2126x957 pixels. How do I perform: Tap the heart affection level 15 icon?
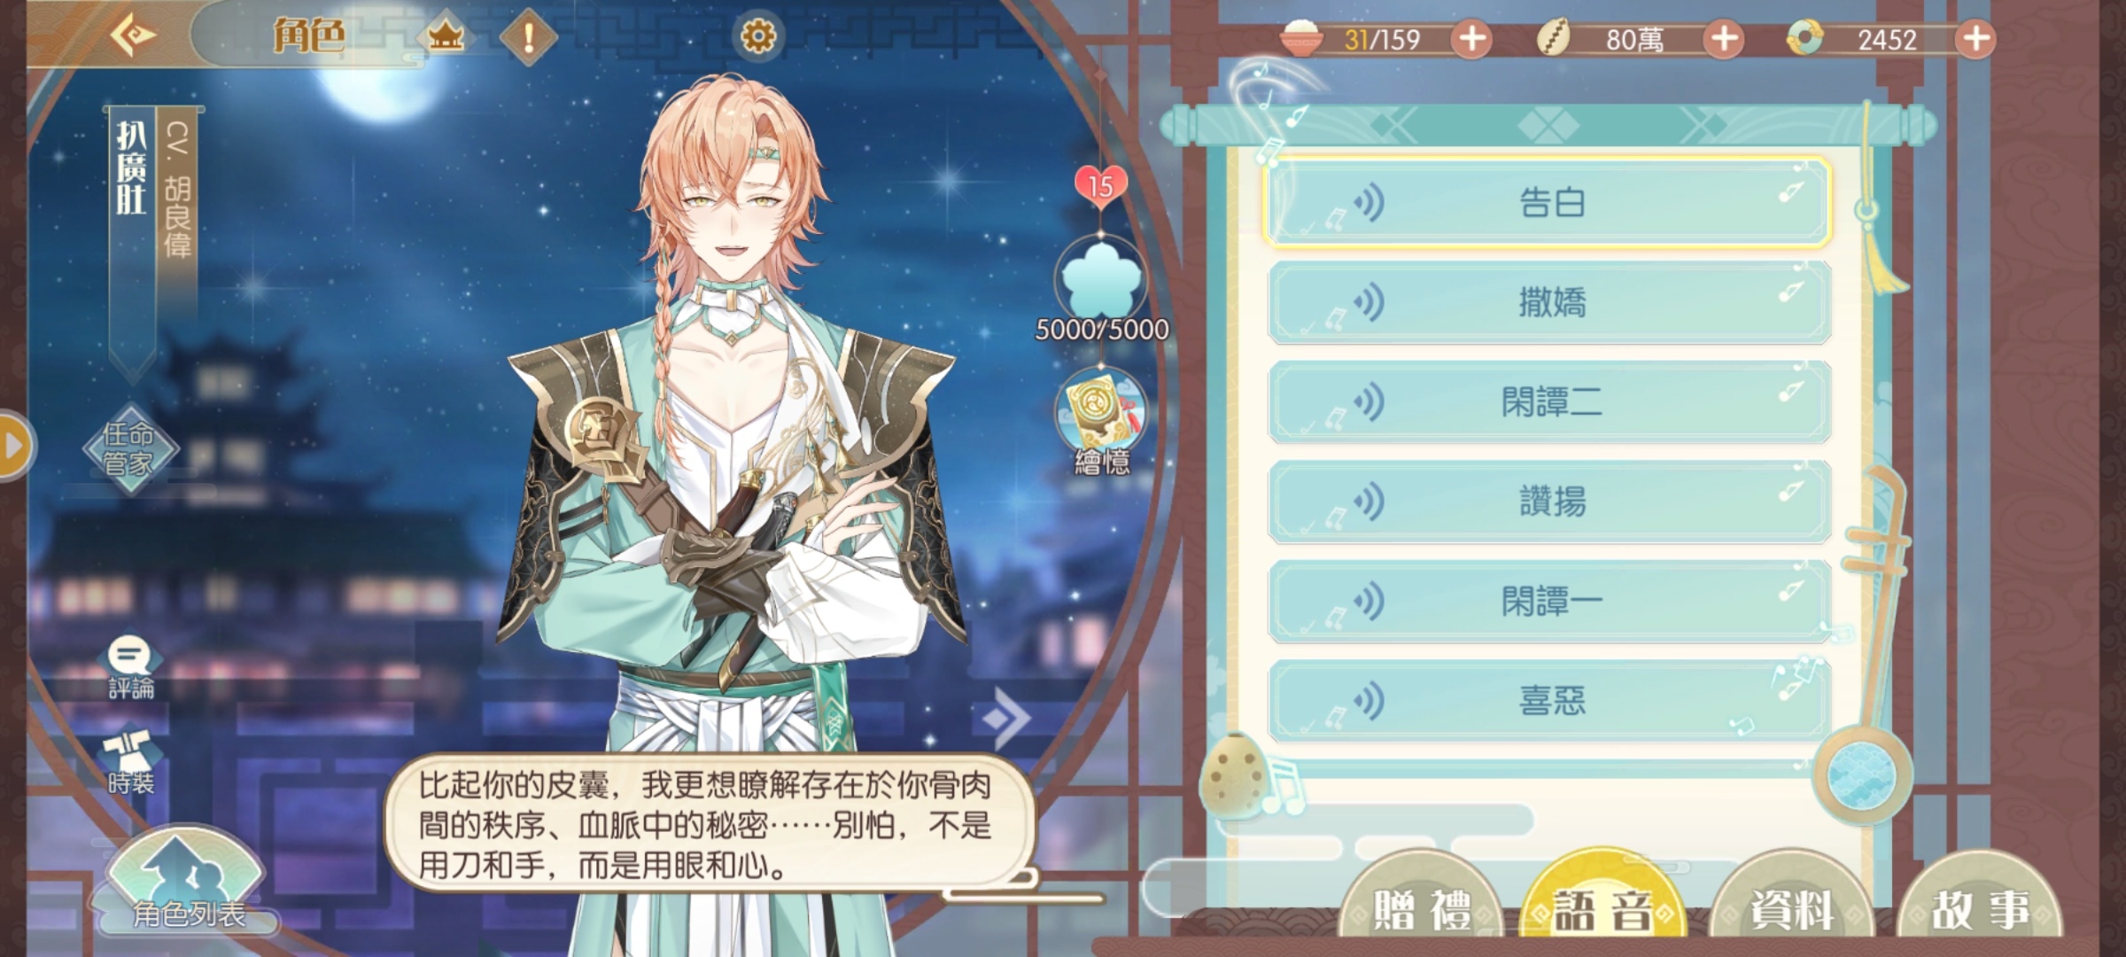tap(1100, 186)
